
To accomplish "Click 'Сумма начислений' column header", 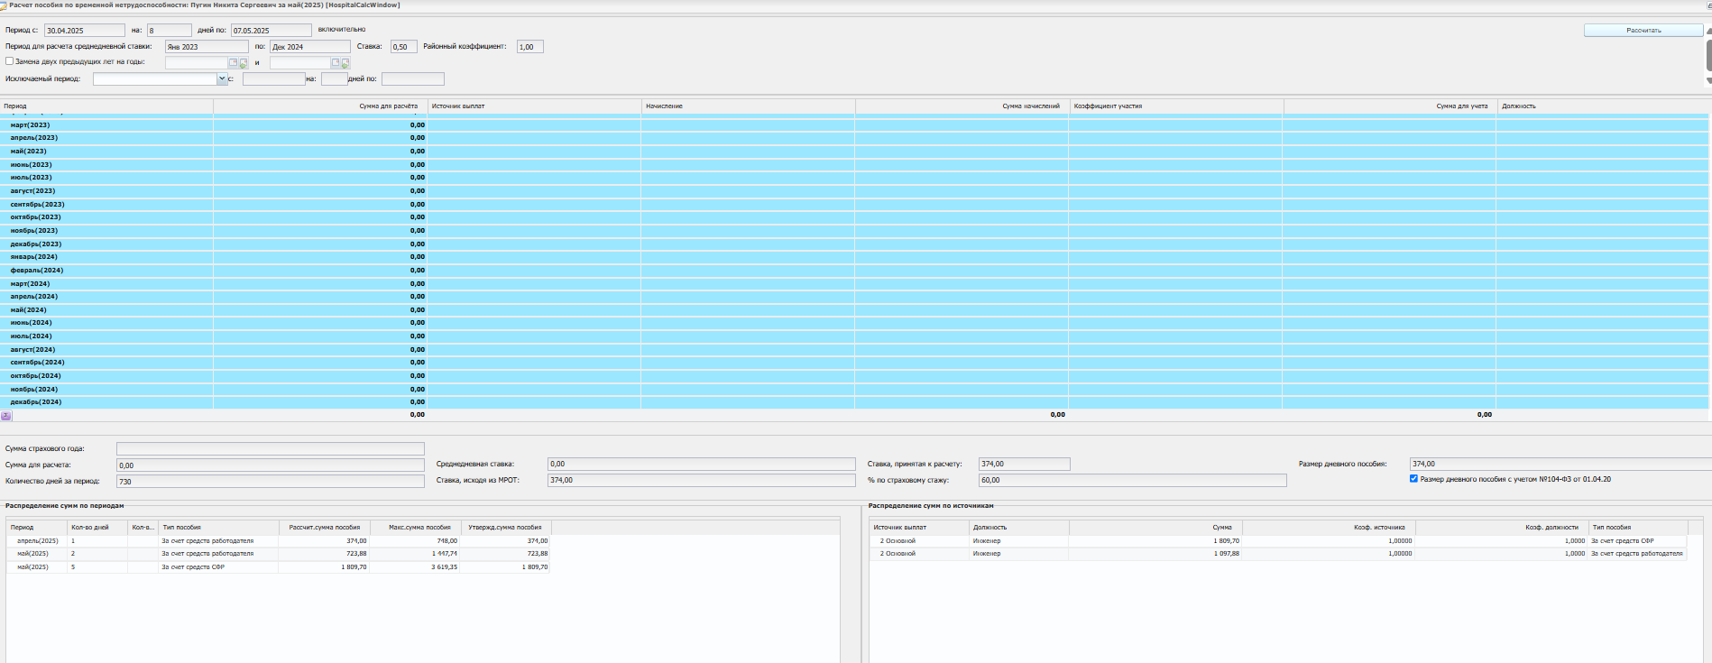I will click(962, 106).
